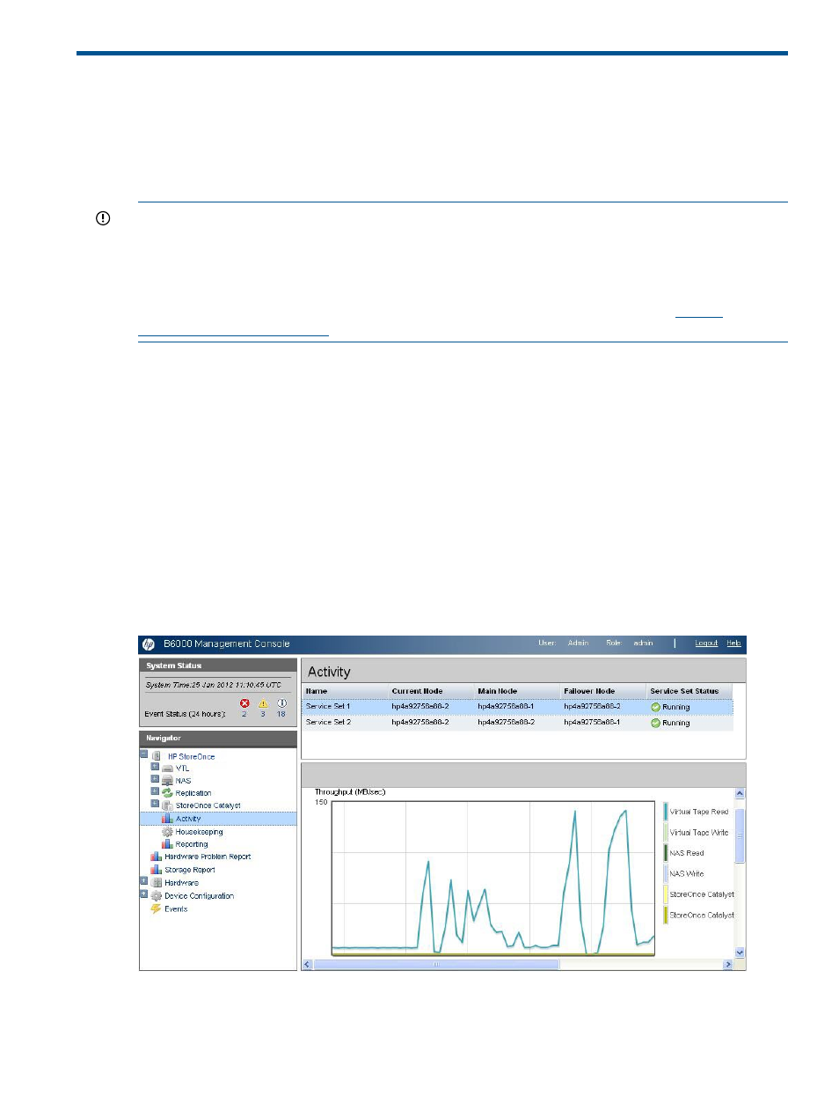Click the red error events icon
Screen dimensions: 839x1118
tap(244, 703)
